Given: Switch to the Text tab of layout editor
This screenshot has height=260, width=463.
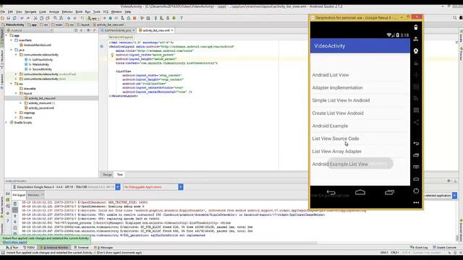Looking at the screenshot, I should (x=119, y=175).
